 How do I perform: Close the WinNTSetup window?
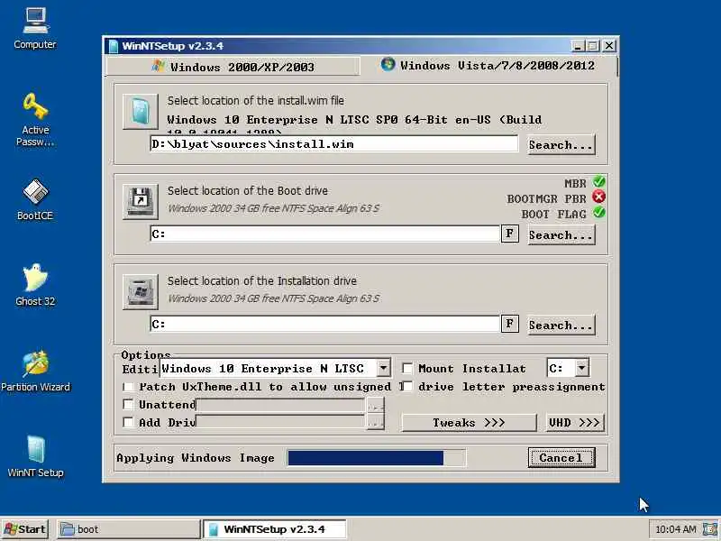(x=609, y=46)
